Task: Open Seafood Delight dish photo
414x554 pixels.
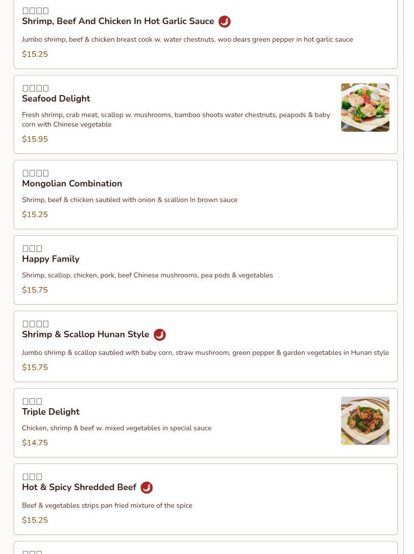Action: (x=365, y=108)
